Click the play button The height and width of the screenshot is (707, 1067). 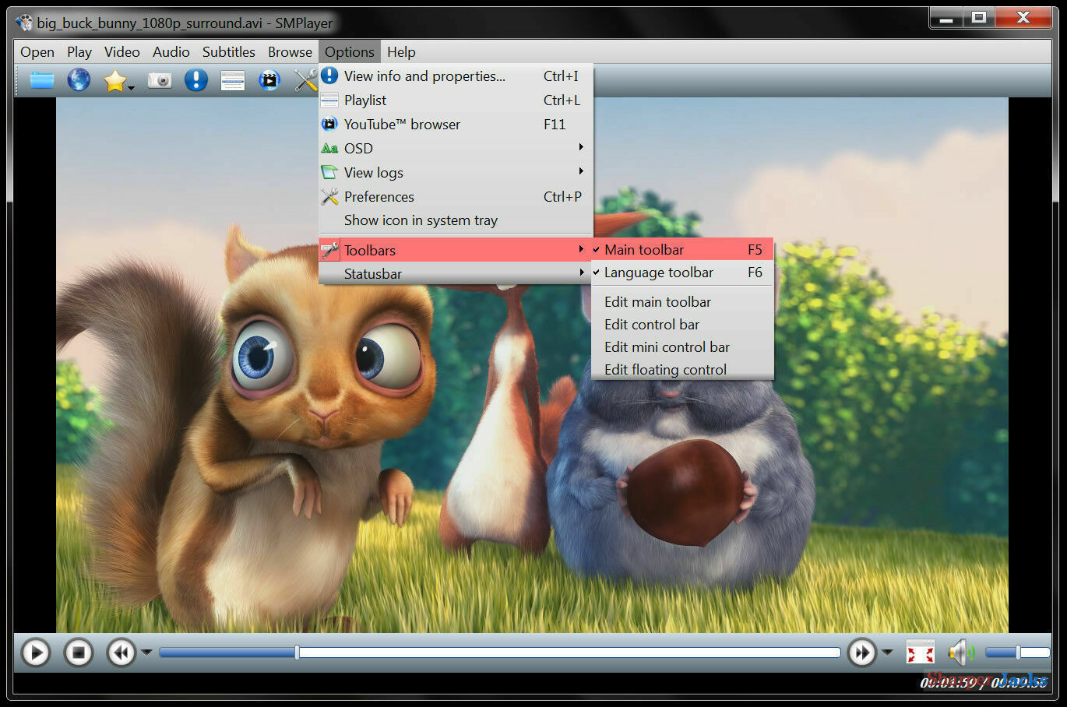click(36, 652)
